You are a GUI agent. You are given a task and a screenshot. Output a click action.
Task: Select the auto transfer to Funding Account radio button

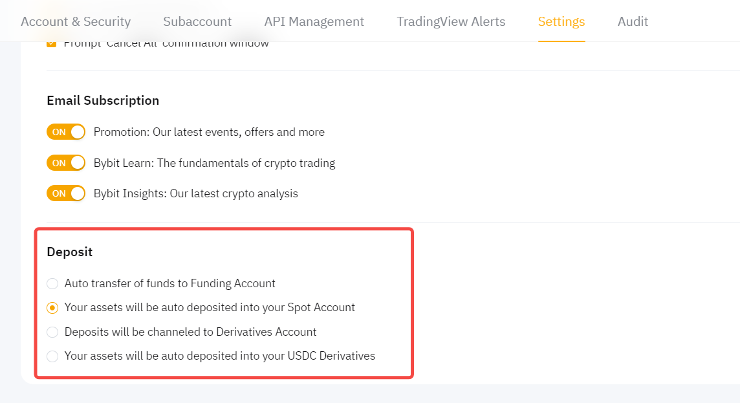tap(52, 283)
